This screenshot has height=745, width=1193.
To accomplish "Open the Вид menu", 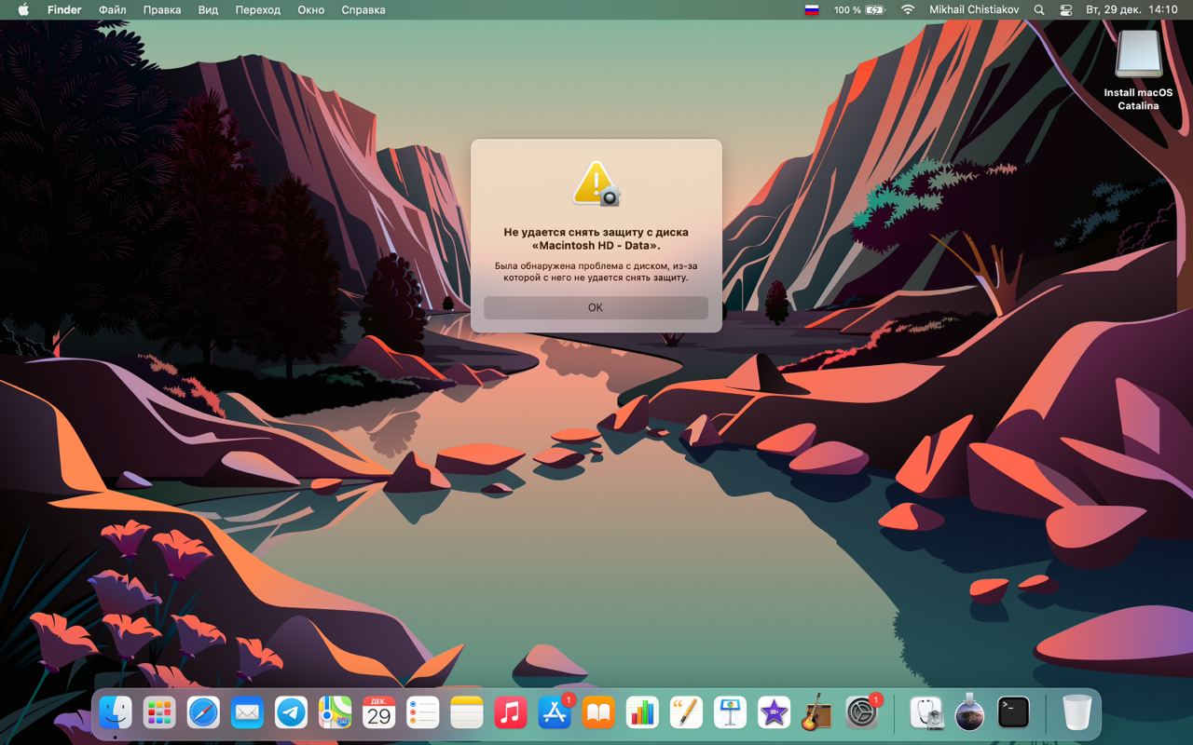I will click(208, 9).
